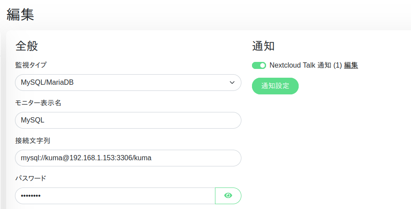This screenshot has width=411, height=209.
Task: Select the 全般 section heading
Action: [x=26, y=46]
